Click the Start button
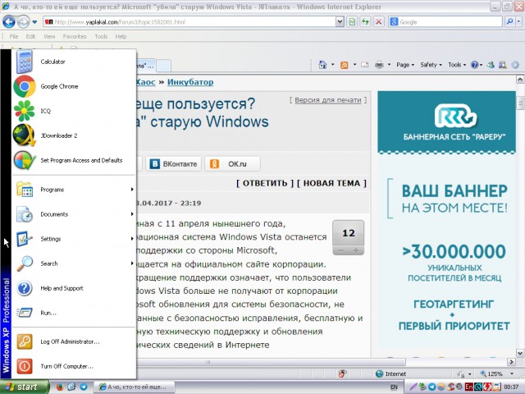Viewport: 525px width, 394px height. 25,387
